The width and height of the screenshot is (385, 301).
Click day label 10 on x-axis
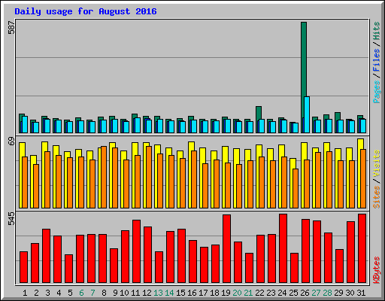point(124,293)
